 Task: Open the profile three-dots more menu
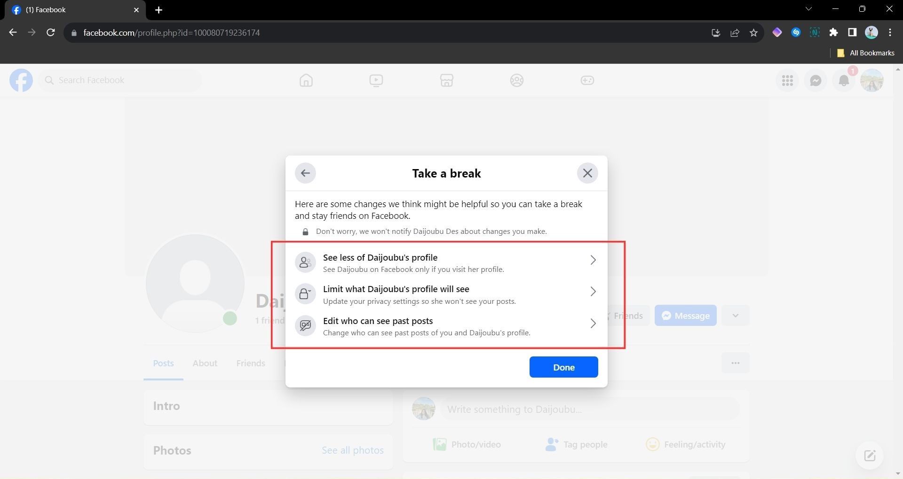pos(735,363)
